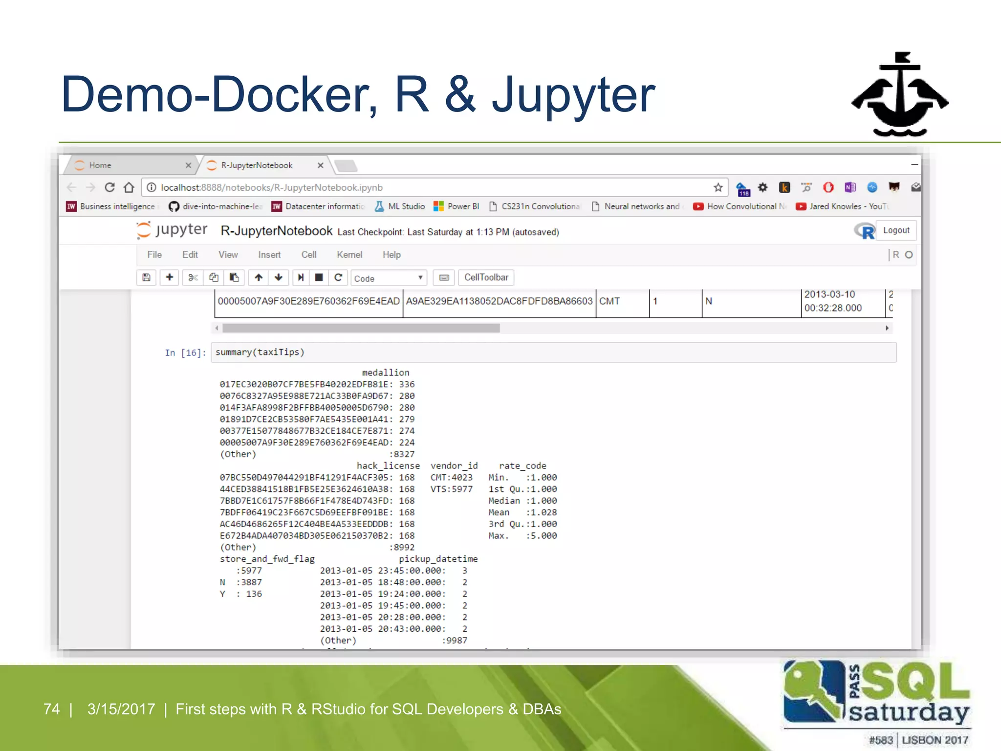1001x751 pixels.
Task: Click the CMT table cell
Action: coord(623,301)
